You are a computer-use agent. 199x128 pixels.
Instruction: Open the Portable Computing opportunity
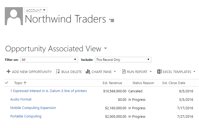(26, 116)
